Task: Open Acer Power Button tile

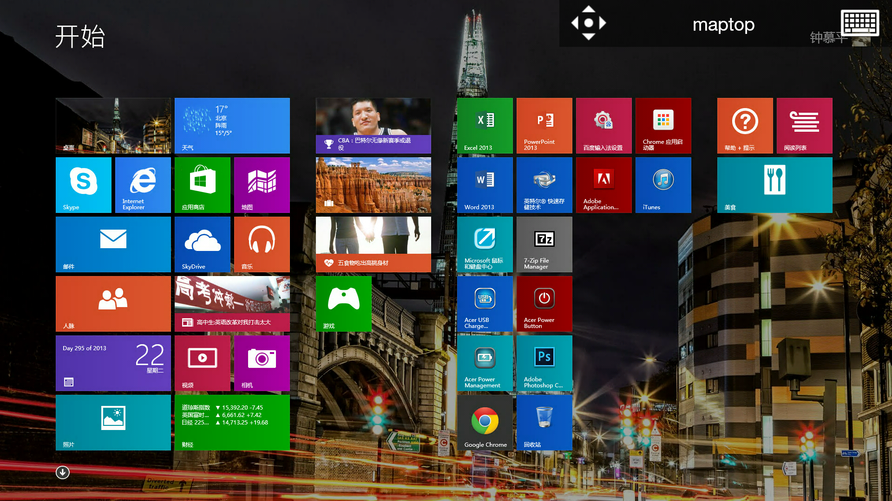Action: pos(544,304)
